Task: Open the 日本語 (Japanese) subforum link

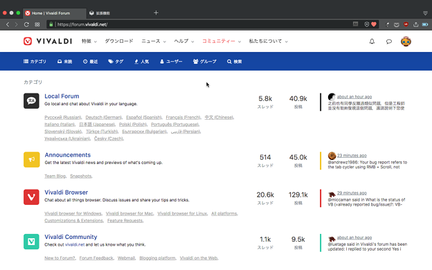Action: (x=97, y=125)
